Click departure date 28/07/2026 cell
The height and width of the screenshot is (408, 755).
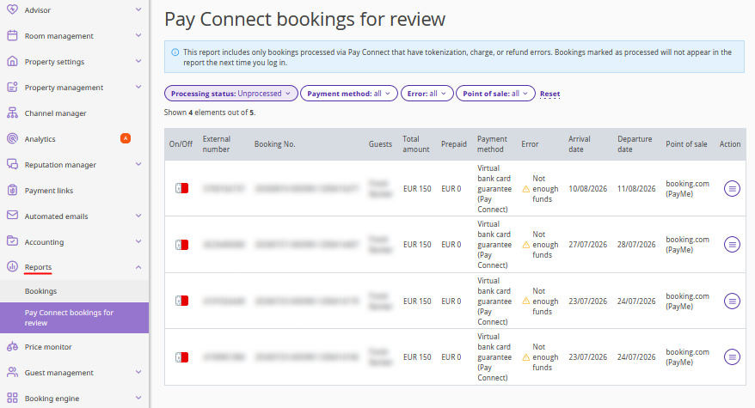[636, 245]
